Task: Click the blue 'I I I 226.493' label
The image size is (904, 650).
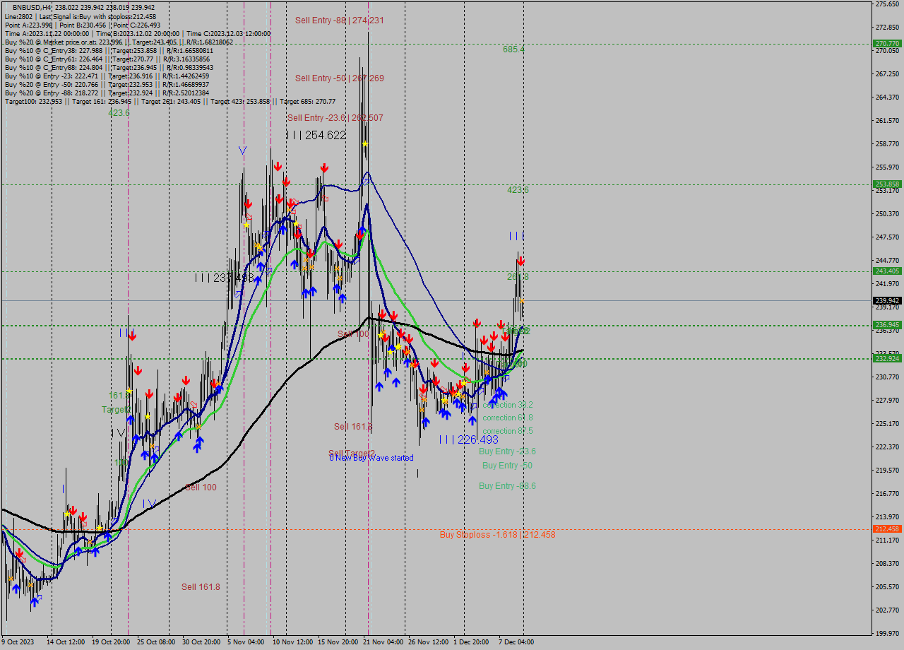Action: pos(468,439)
